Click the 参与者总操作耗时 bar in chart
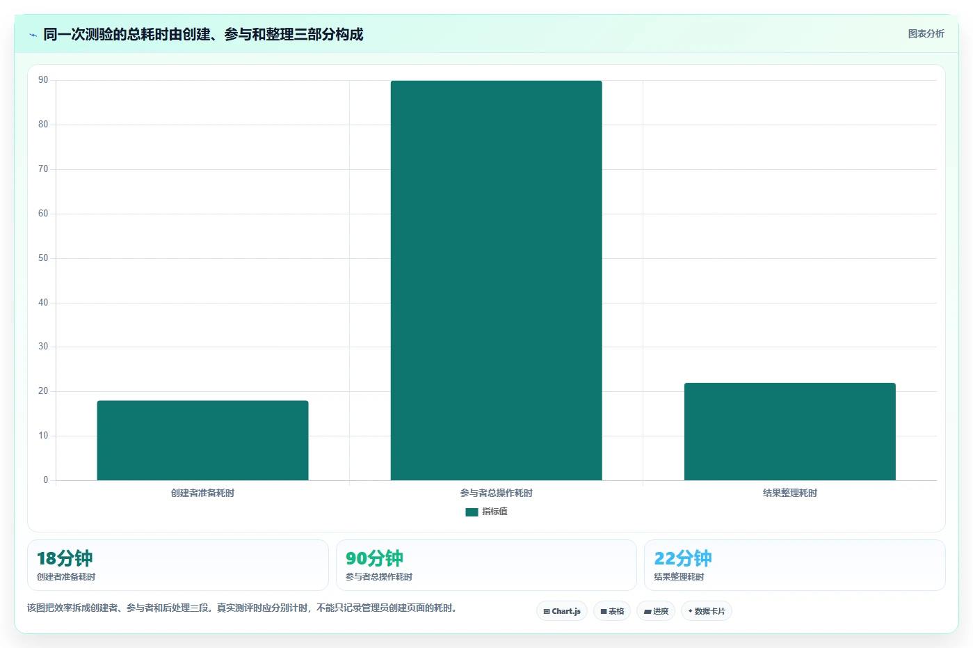Viewport: 973px width, 648px height. (496, 280)
